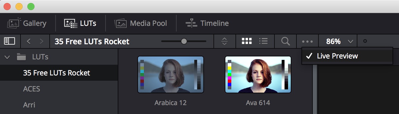The width and height of the screenshot is (399, 114).
Task: Open the search magnifier
Action: [285, 41]
